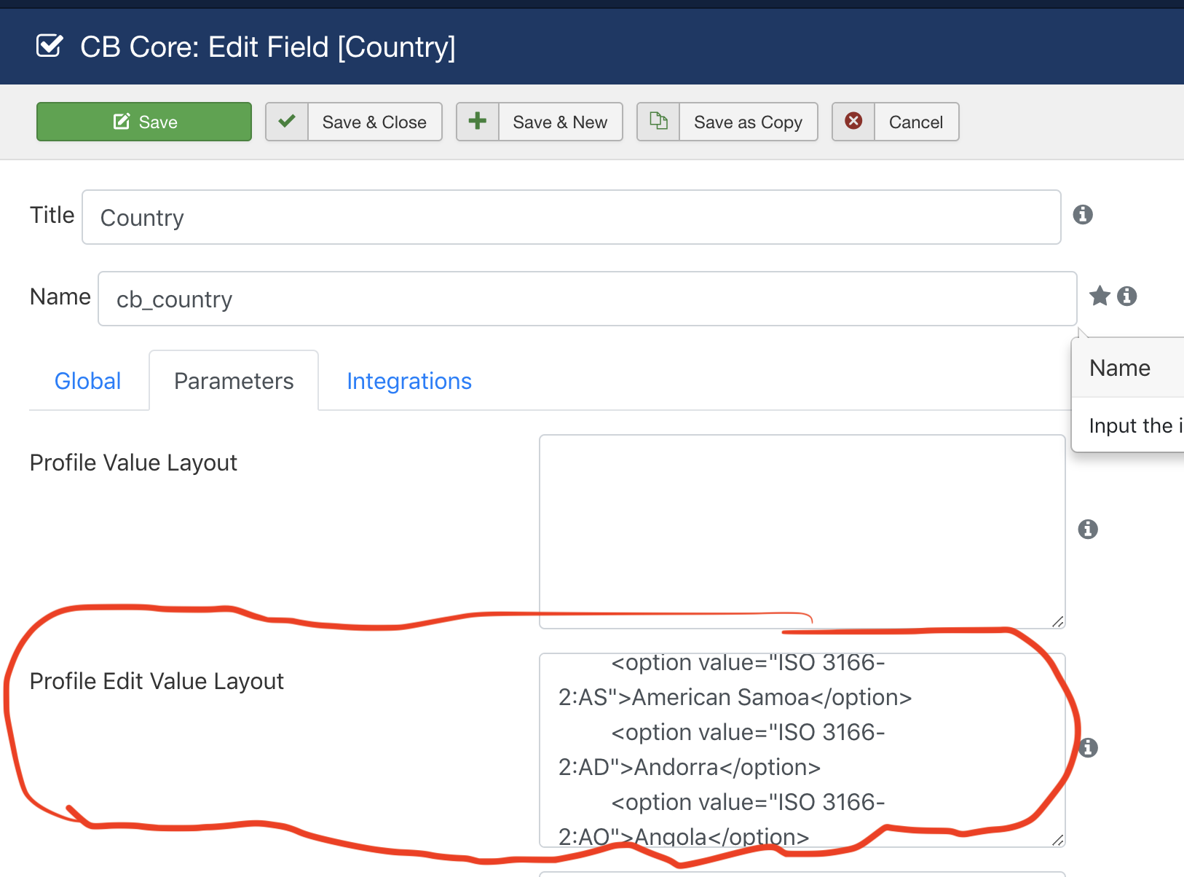The width and height of the screenshot is (1184, 877).
Task: Click the Save & Close button label
Action: point(374,122)
